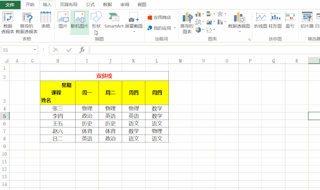This screenshot has width=320, height=190.
Task: Click the Cancel (X) formula button
Action: 56,49
